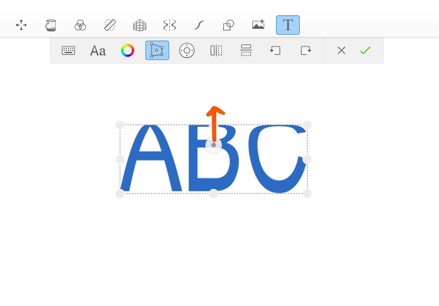Open the keyboard to edit text
Screen dimensions: 439x306
pyautogui.click(x=68, y=50)
